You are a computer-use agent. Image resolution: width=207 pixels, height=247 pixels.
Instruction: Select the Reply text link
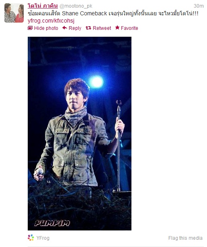point(75,28)
